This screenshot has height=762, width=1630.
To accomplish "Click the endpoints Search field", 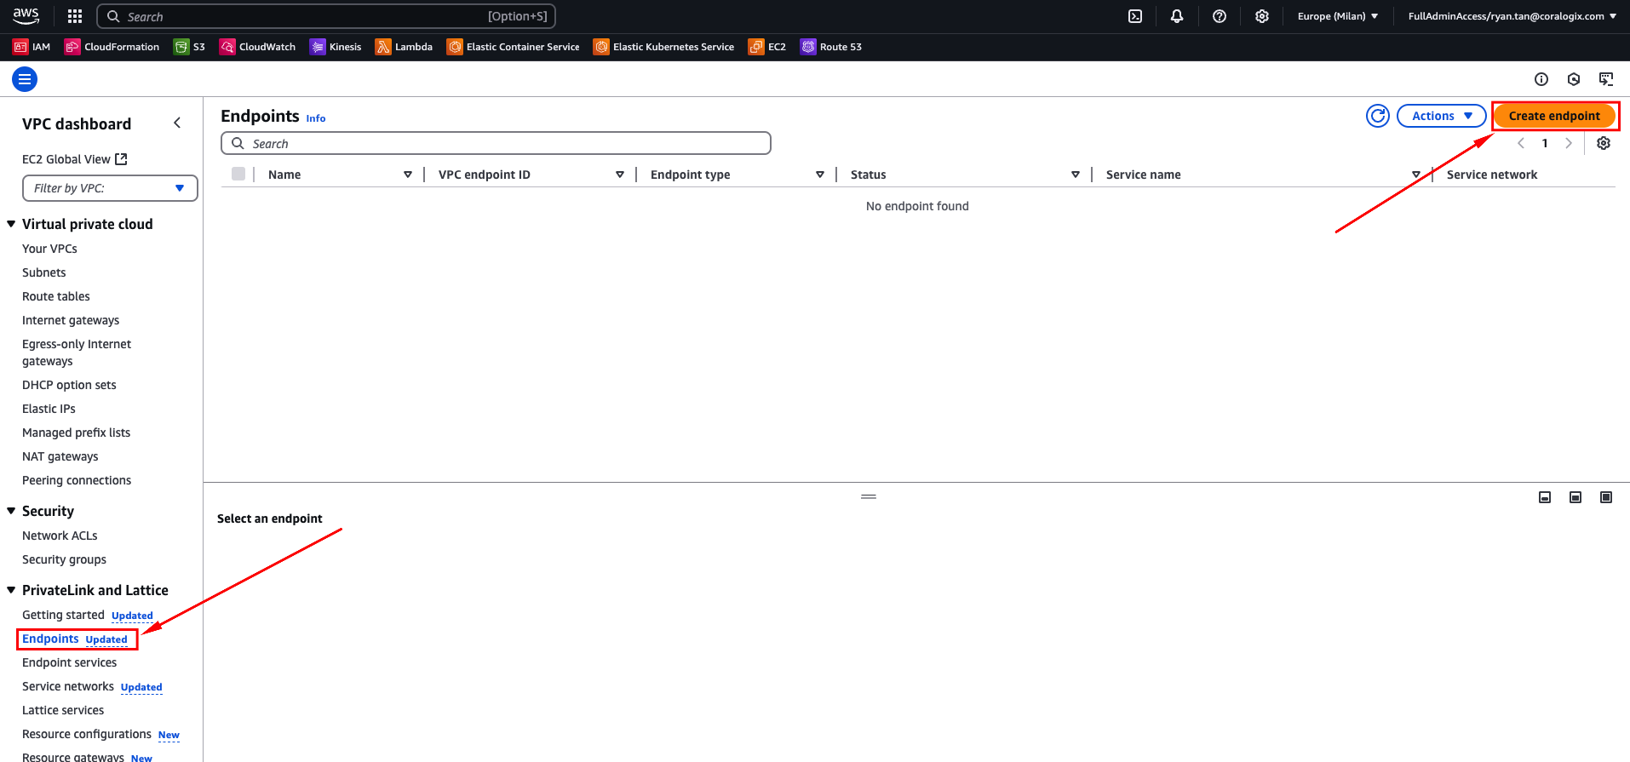I will [x=496, y=143].
